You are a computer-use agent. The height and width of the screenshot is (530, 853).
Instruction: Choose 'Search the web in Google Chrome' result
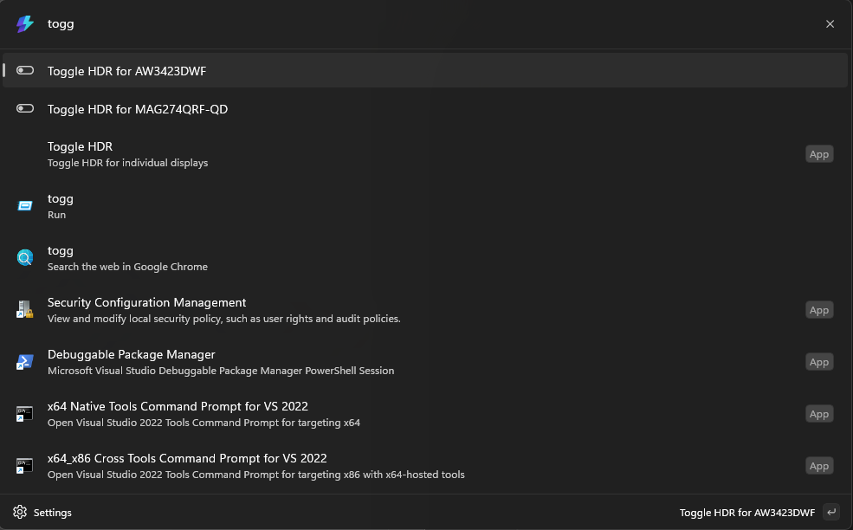click(x=425, y=258)
